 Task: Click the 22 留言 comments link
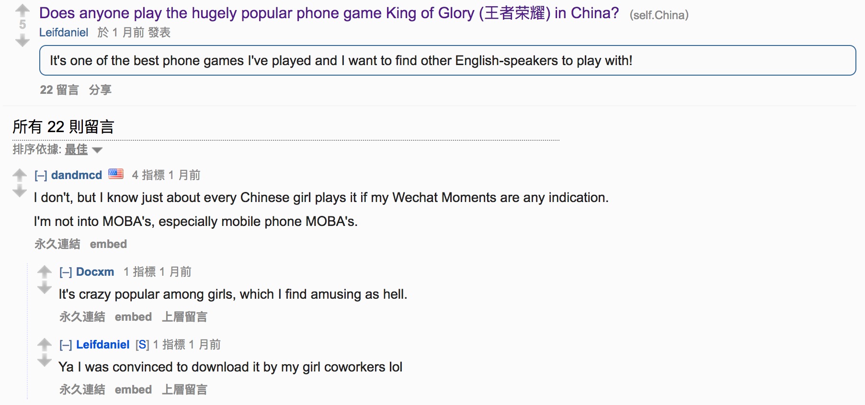click(x=59, y=90)
